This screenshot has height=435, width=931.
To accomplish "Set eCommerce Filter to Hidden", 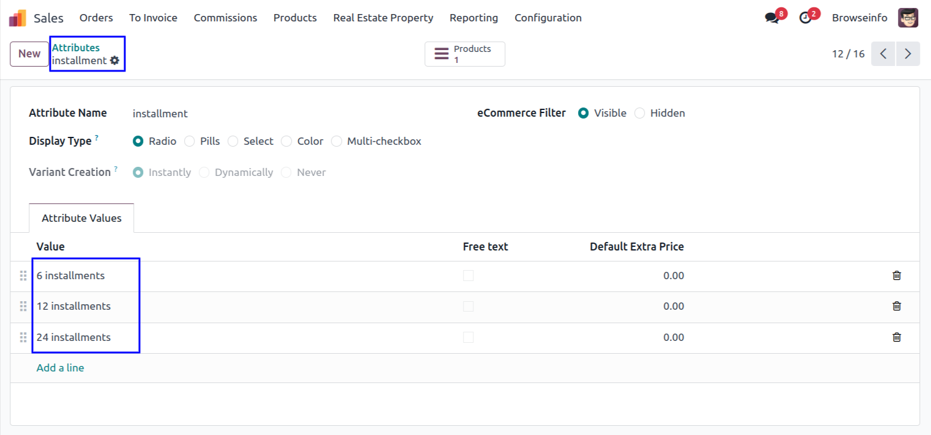I will click(x=640, y=113).
